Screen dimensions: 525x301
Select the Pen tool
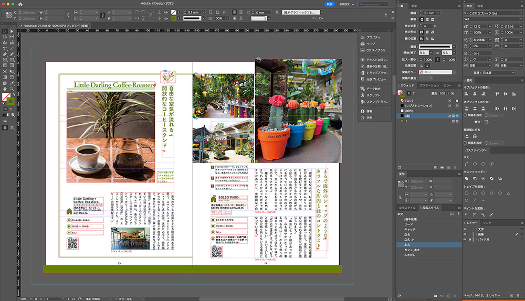(5, 54)
